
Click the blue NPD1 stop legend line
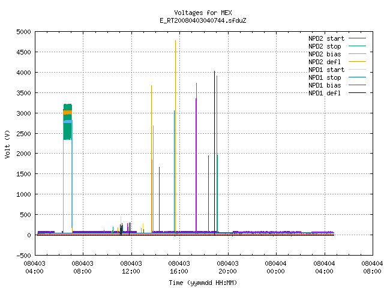pyautogui.click(x=357, y=77)
